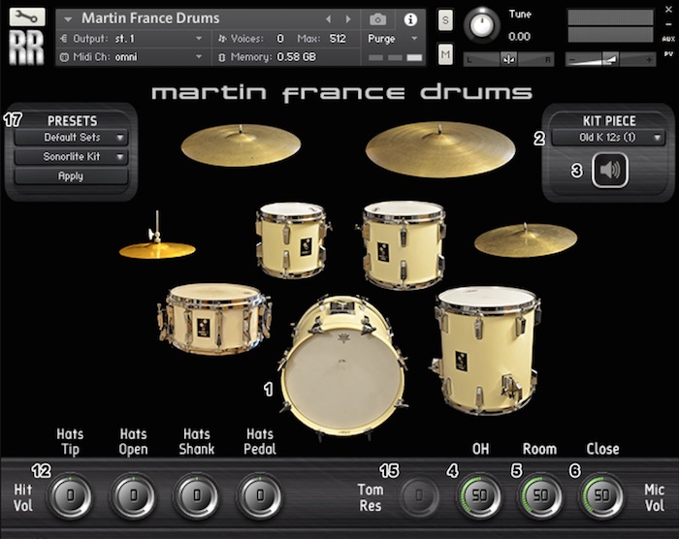Image resolution: width=679 pixels, height=539 pixels.
Task: Click the hi-hat cymbal on the left
Action: tap(156, 249)
